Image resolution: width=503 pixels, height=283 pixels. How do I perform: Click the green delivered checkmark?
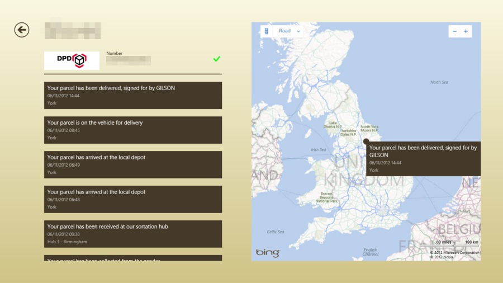click(x=217, y=59)
